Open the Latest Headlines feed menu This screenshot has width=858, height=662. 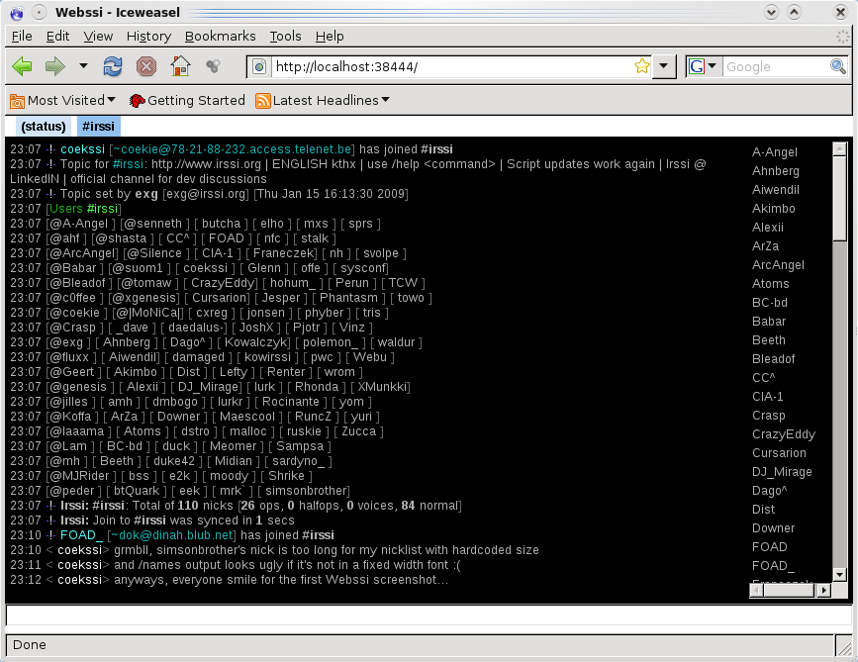[322, 100]
